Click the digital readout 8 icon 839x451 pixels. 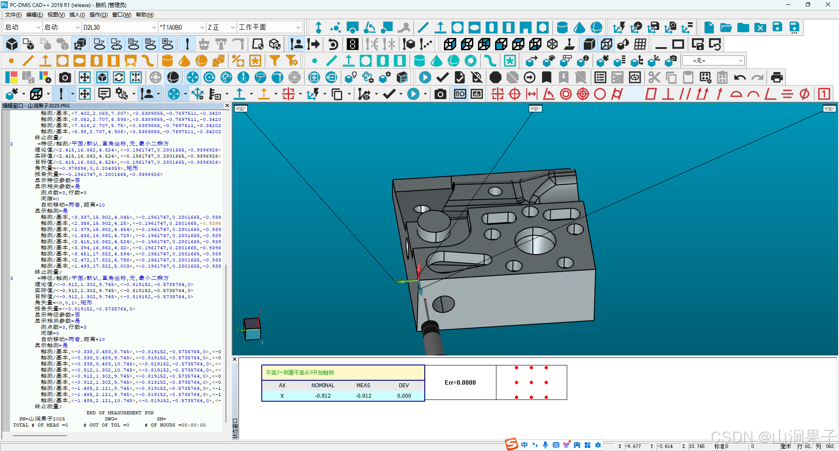(353, 44)
